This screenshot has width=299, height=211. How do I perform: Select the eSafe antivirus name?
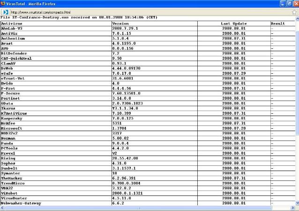click(7, 73)
